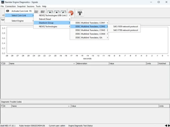The image size is (170, 127).
Task: Open the Tools menu
Action: [x=38, y=6]
